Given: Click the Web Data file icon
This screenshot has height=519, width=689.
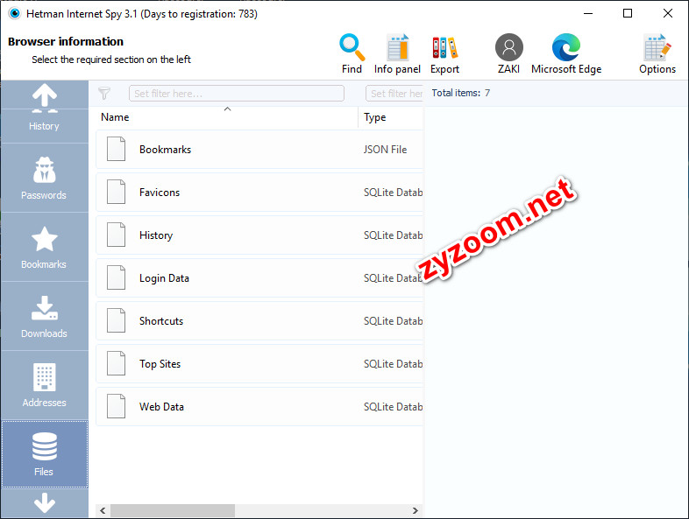Looking at the screenshot, I should [116, 406].
